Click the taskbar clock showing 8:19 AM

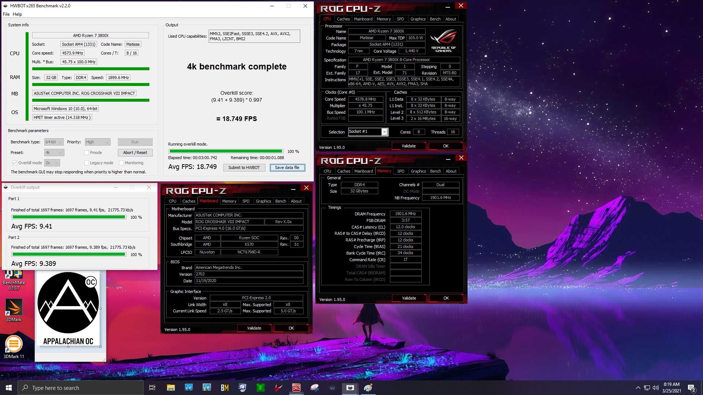pos(672,388)
